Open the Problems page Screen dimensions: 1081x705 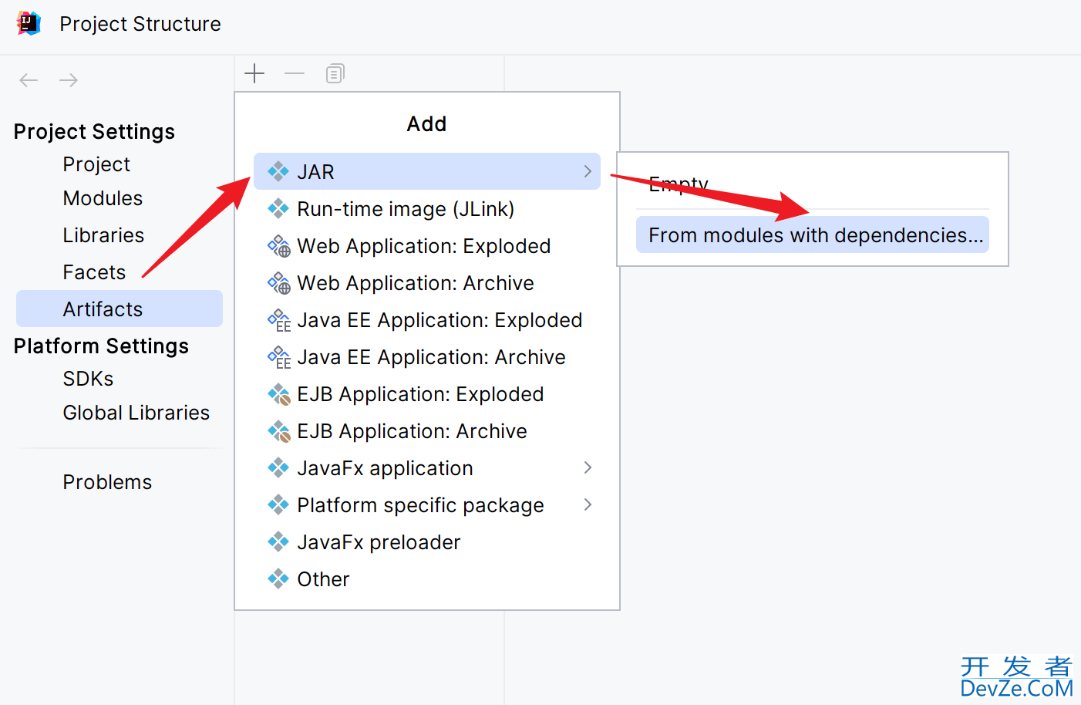click(x=107, y=482)
